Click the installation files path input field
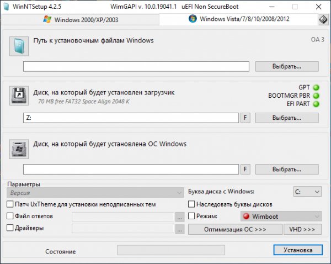 point(136,66)
